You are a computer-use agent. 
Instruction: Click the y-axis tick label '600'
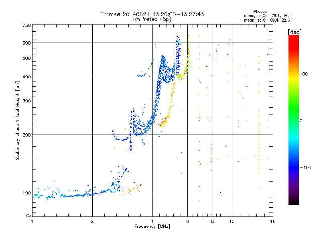[x=26, y=43]
